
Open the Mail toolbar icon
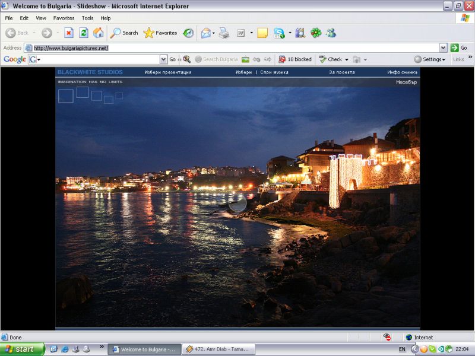pos(206,33)
